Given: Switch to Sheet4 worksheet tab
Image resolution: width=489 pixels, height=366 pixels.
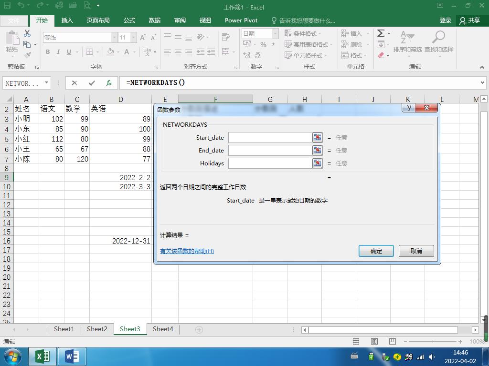Looking at the screenshot, I should (x=163, y=329).
